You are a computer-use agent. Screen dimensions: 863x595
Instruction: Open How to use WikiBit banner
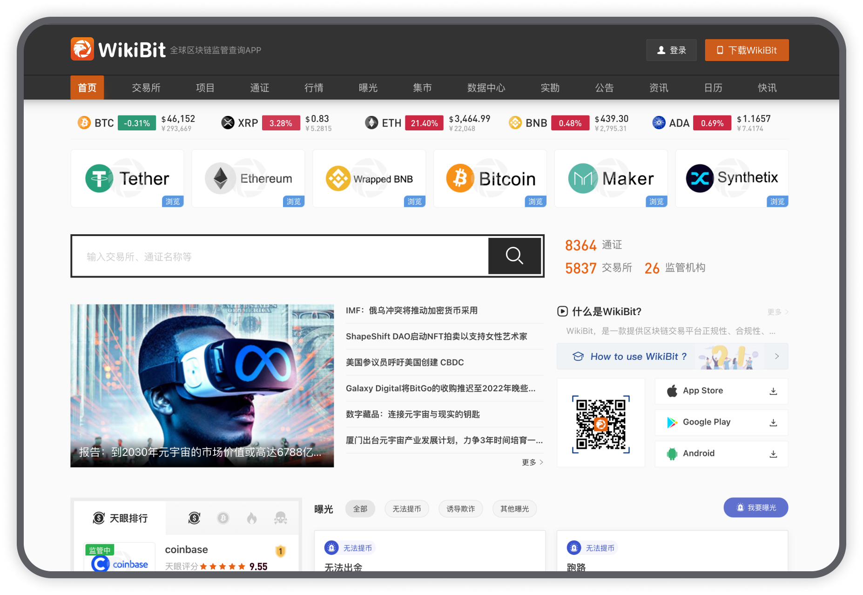tap(672, 356)
